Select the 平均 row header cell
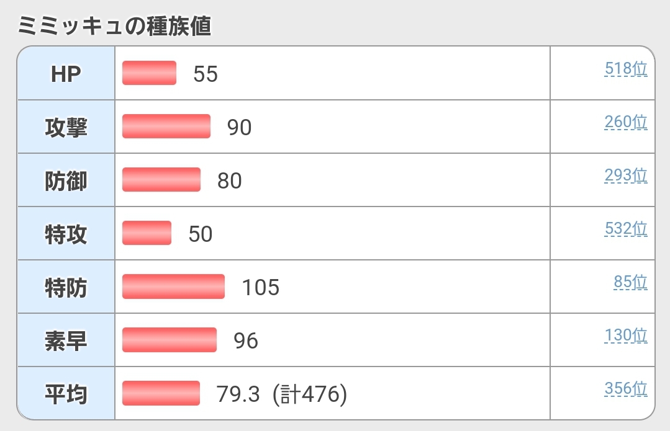Viewport: 670px width, 431px height. [x=66, y=394]
